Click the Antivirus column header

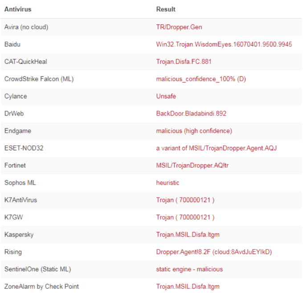tap(18, 9)
